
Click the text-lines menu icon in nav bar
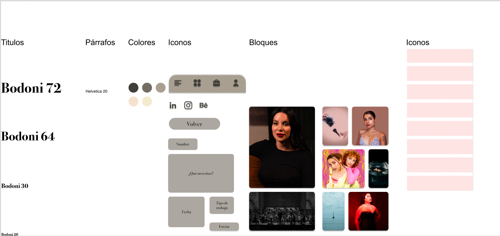(178, 83)
